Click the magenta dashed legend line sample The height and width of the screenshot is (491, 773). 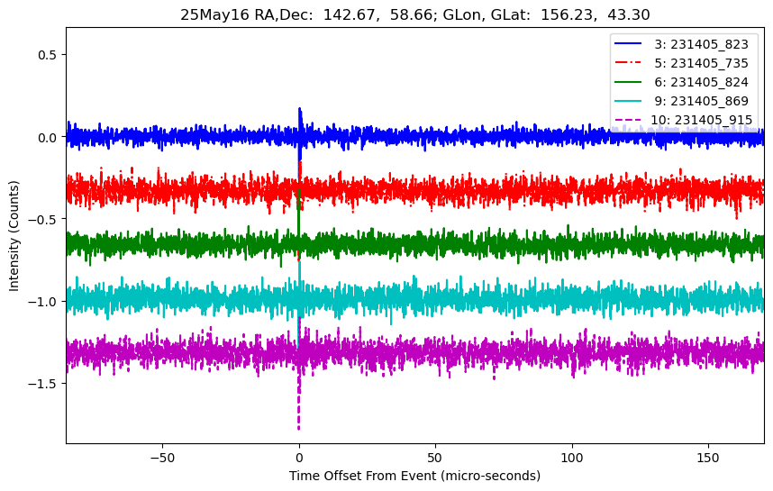pos(631,121)
